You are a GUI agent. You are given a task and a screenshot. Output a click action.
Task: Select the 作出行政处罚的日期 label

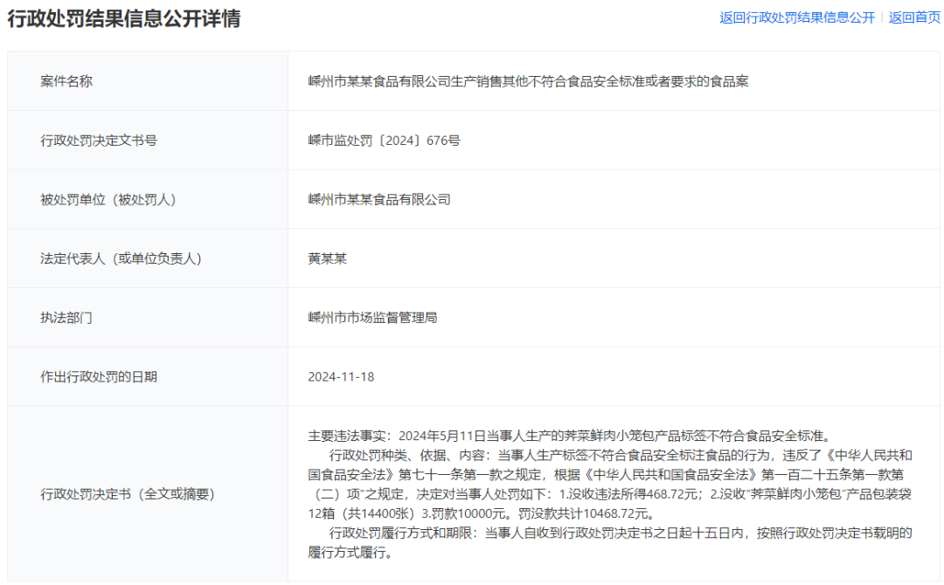point(99,377)
